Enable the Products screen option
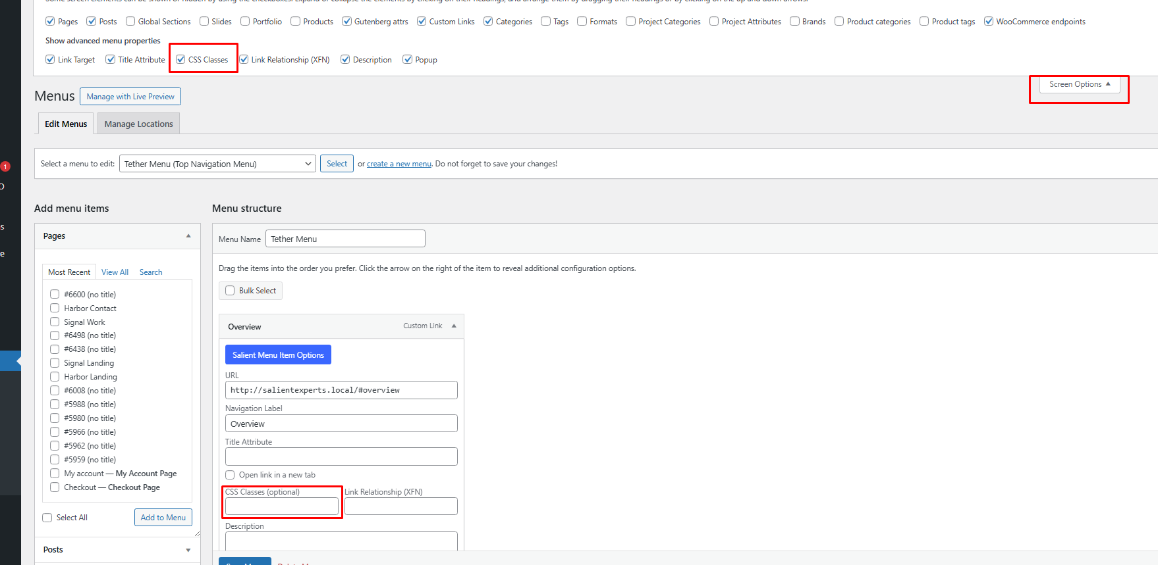Image resolution: width=1158 pixels, height=565 pixels. click(x=296, y=22)
